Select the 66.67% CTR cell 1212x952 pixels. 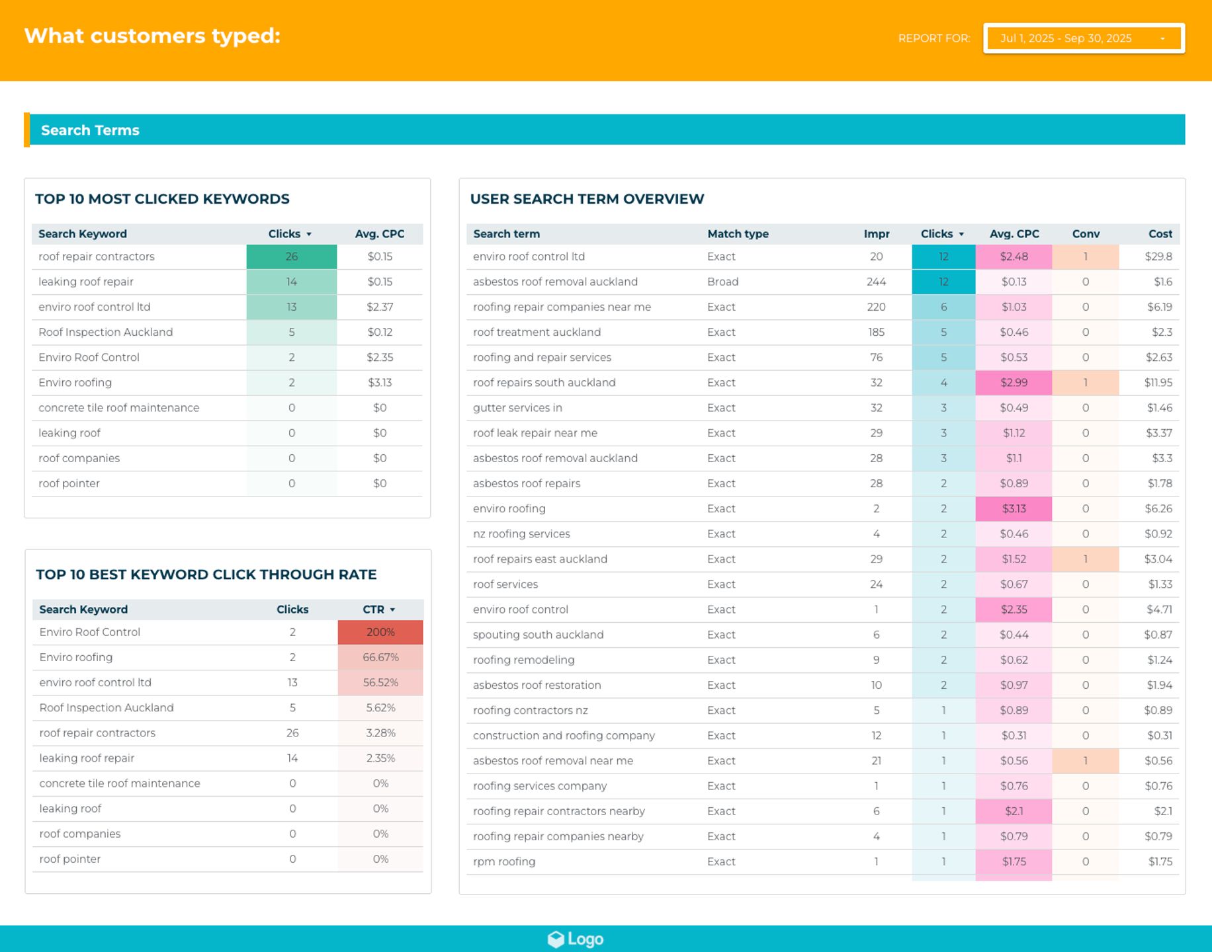click(380, 657)
